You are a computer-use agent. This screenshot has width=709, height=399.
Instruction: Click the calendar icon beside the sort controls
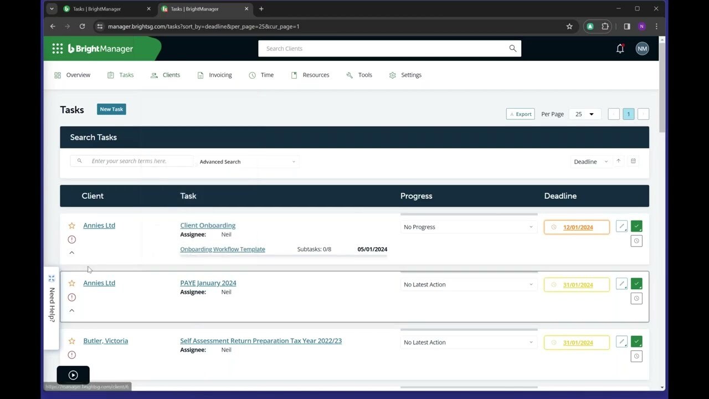tap(633, 161)
